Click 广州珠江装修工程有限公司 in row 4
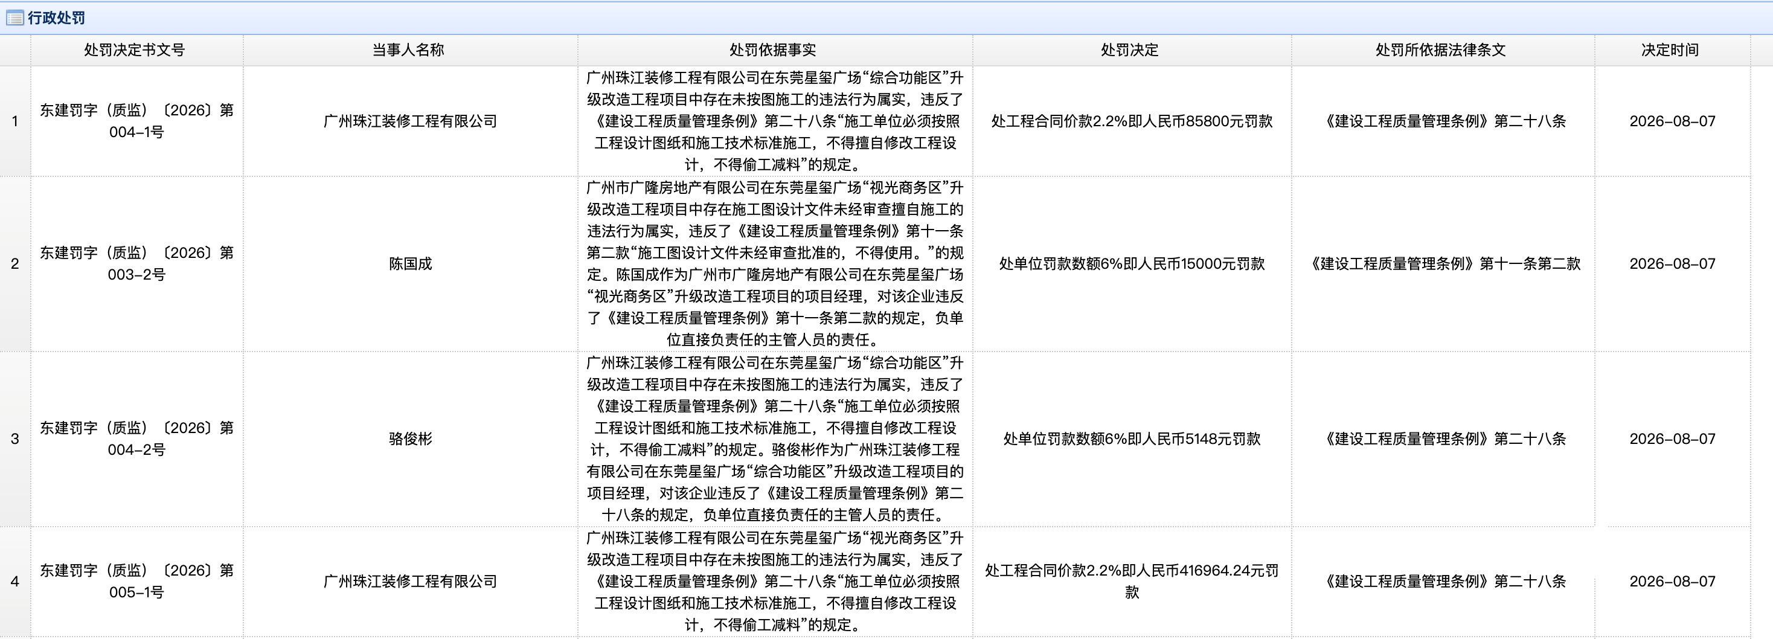Viewport: 1773px width, 639px height. coord(410,581)
